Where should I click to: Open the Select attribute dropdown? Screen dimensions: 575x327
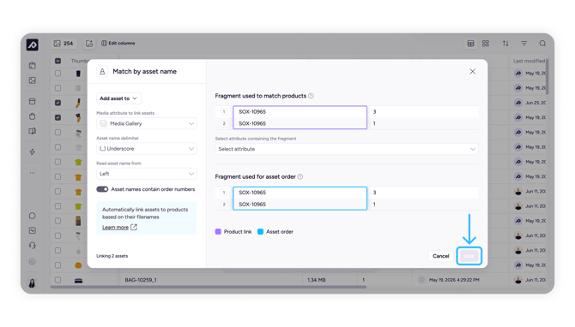pos(347,149)
